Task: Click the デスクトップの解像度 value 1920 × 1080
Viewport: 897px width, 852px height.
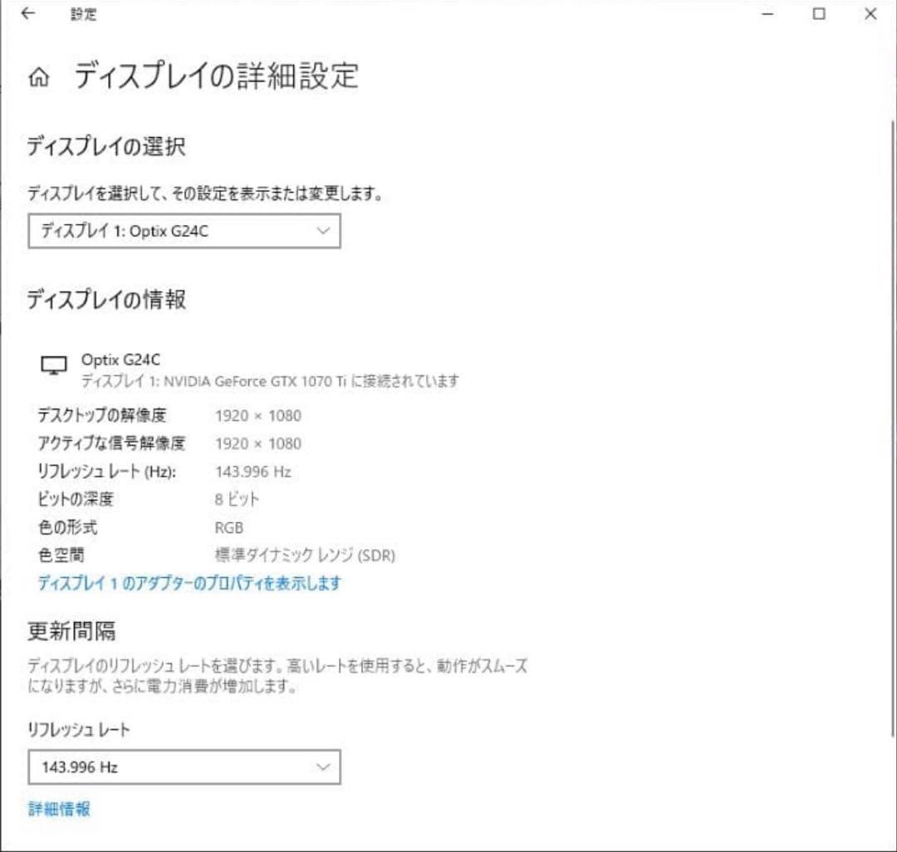Action: click(x=257, y=415)
